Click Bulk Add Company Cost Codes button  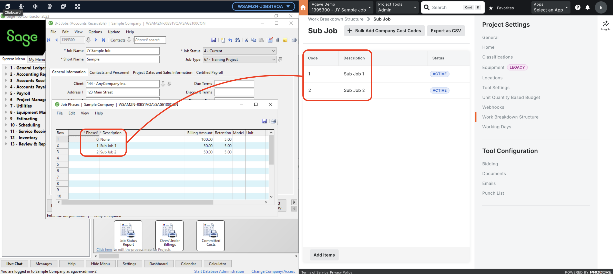[x=384, y=30]
